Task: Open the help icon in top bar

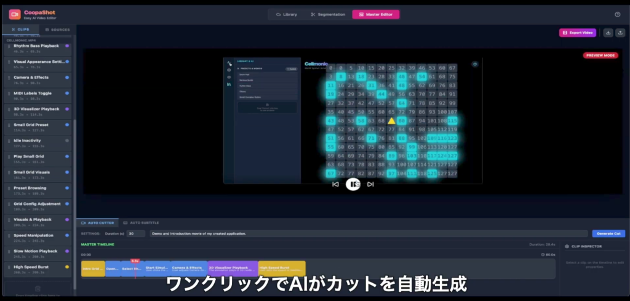Action: [x=617, y=14]
